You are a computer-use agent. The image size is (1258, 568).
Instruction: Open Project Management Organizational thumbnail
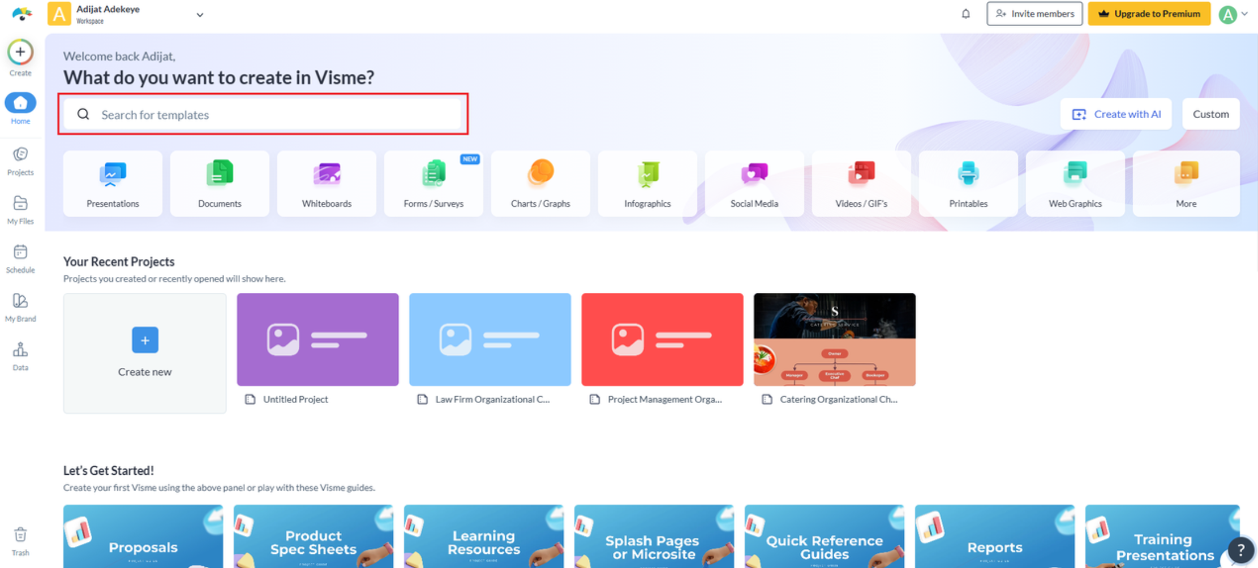click(662, 339)
